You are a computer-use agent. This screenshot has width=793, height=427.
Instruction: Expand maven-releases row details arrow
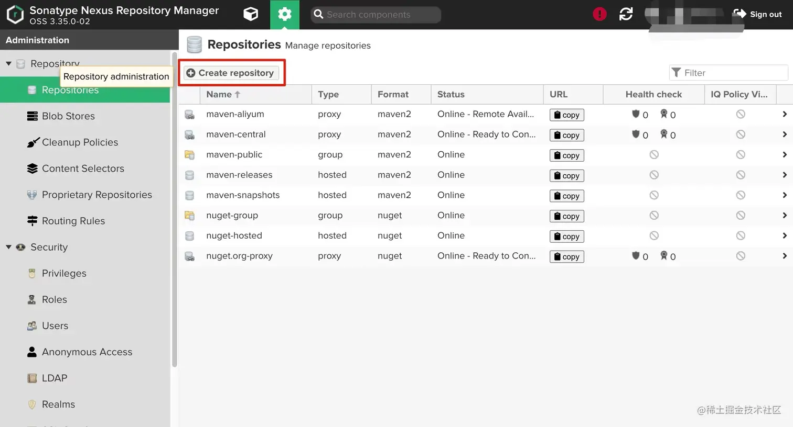[x=784, y=175]
